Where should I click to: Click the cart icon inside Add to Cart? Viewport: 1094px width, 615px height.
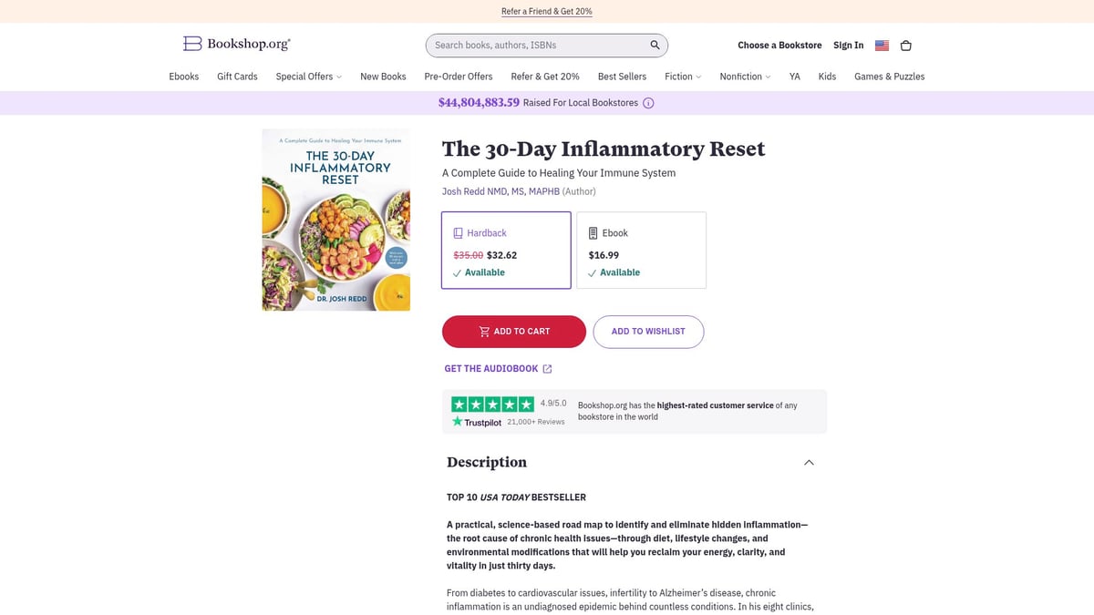tap(484, 332)
